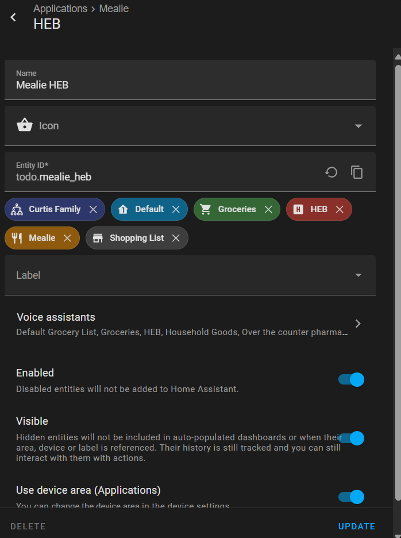Screen dimensions: 401x538
Task: Click the Label selection field
Action: click(190, 275)
